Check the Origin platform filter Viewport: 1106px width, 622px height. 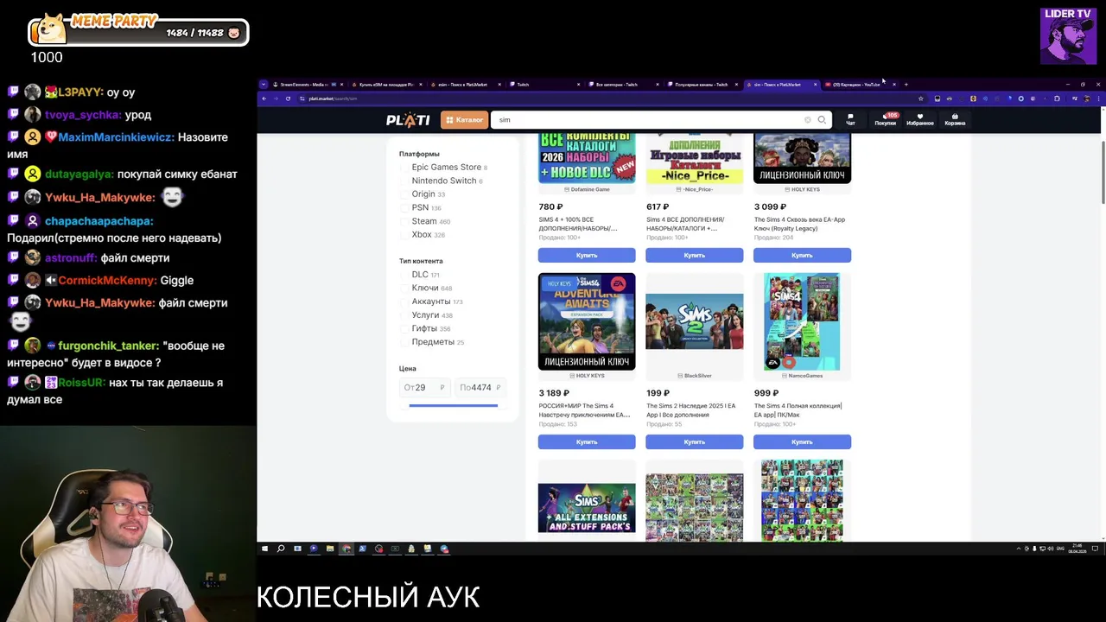405,194
